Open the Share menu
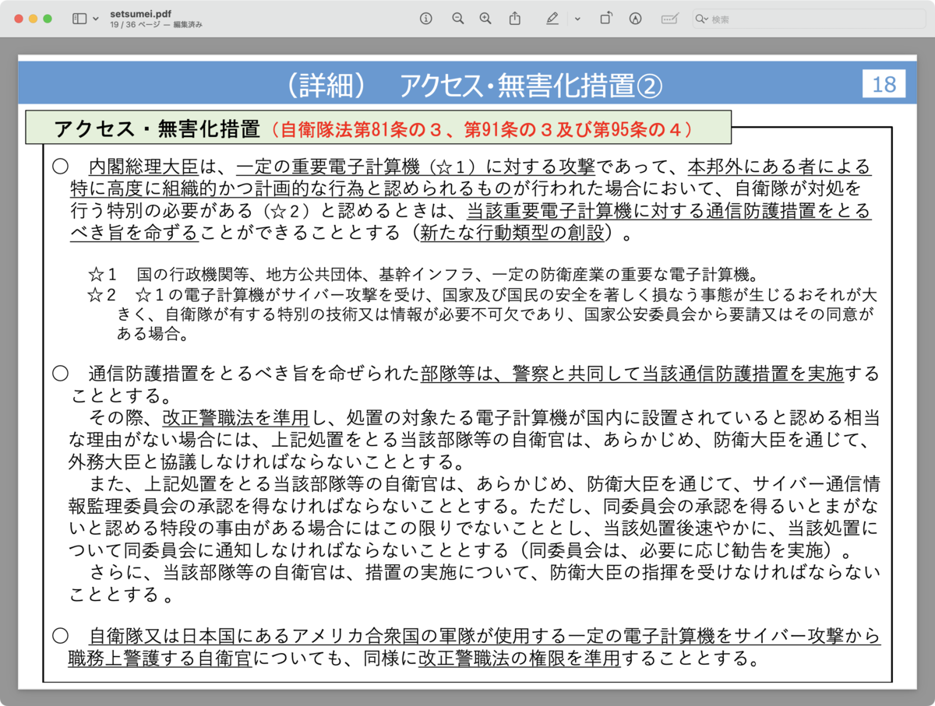The image size is (935, 706). pyautogui.click(x=515, y=19)
